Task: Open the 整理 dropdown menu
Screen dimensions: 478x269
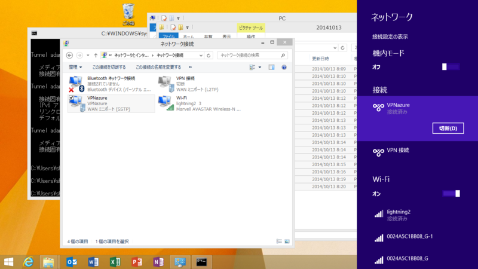Action: (x=75, y=67)
